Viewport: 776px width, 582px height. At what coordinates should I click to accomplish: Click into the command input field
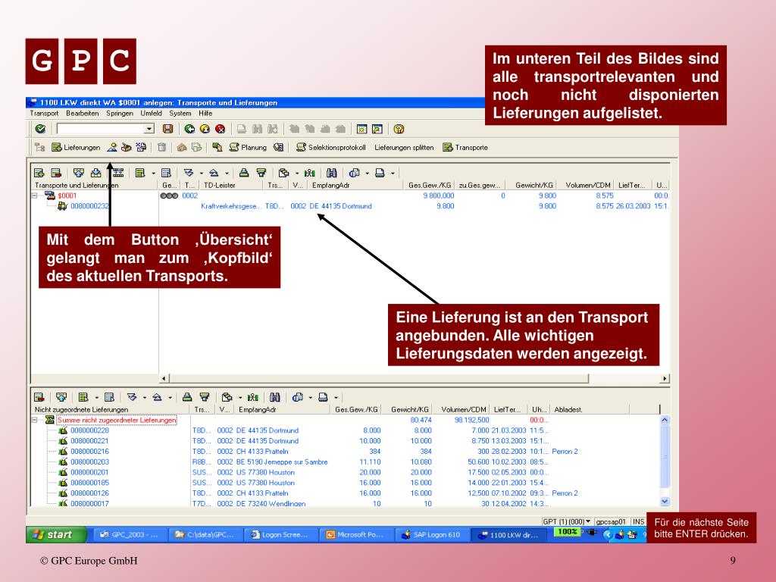tap(101, 129)
